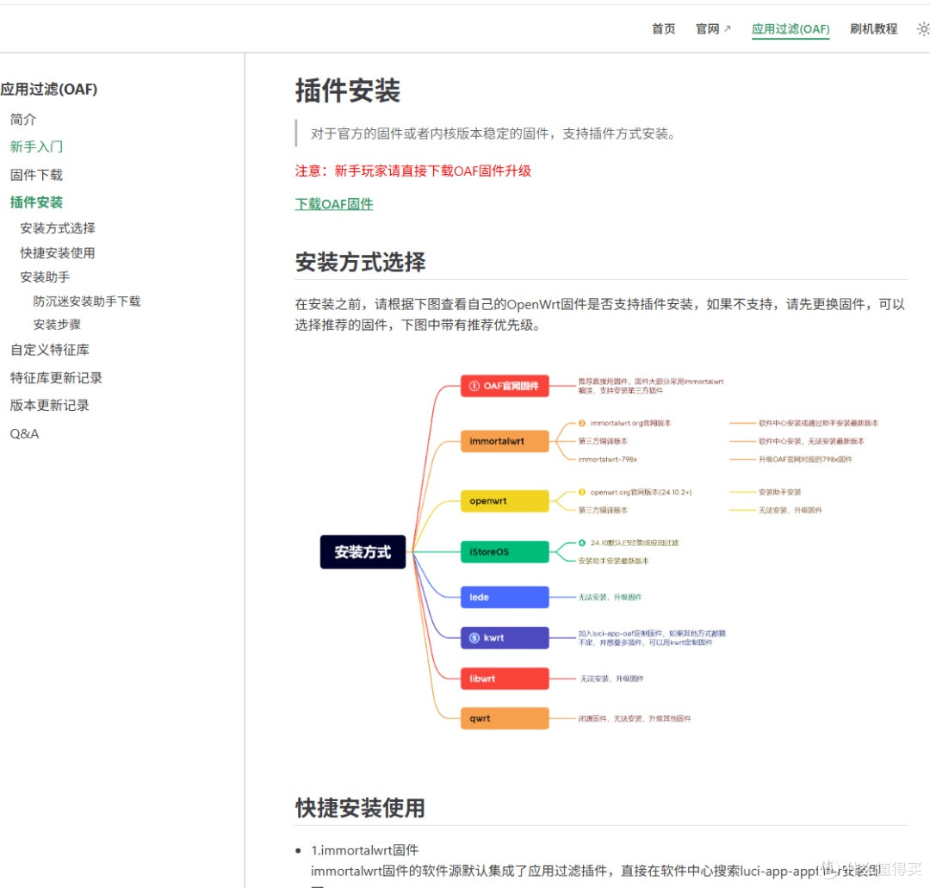Jump to 安装方式选择 via the sidebar
930x888 pixels.
coord(58,228)
